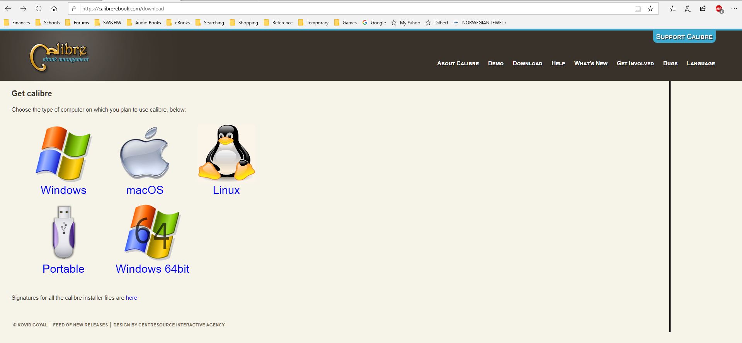
Task: Add this page to favorites with the star
Action: tap(650, 8)
